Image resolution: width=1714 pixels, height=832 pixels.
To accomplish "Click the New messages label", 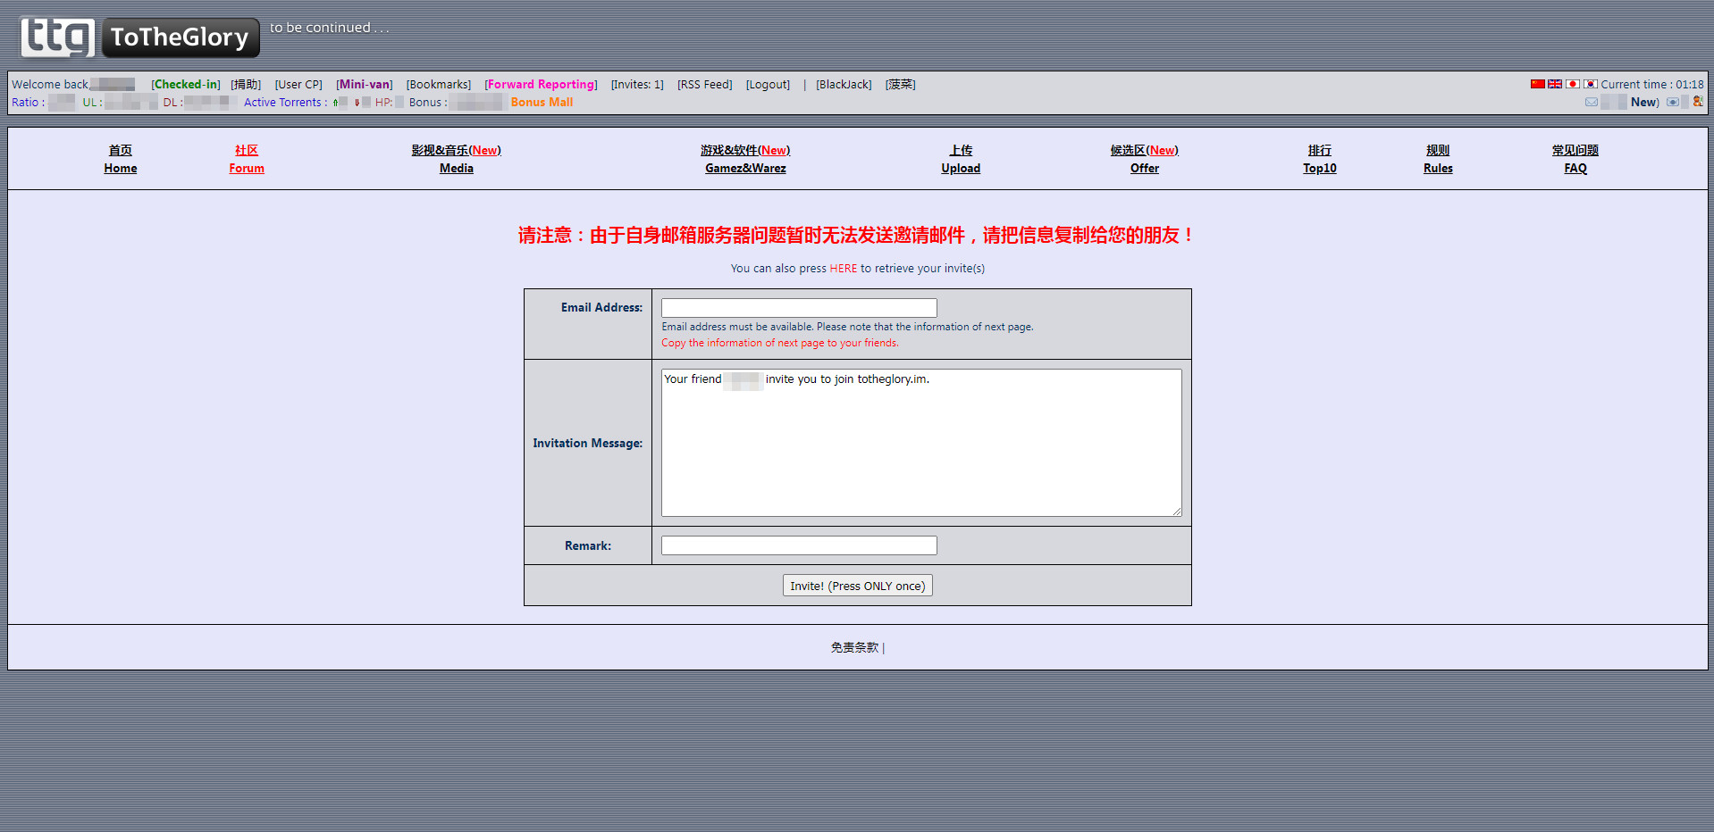I will tap(1644, 103).
